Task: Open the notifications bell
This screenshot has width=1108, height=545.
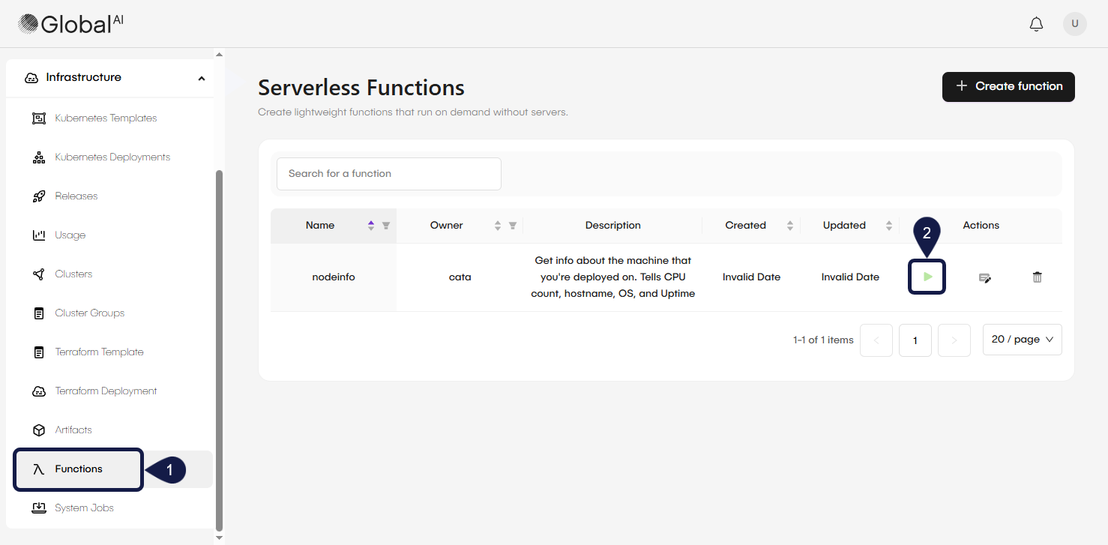Action: click(x=1036, y=24)
